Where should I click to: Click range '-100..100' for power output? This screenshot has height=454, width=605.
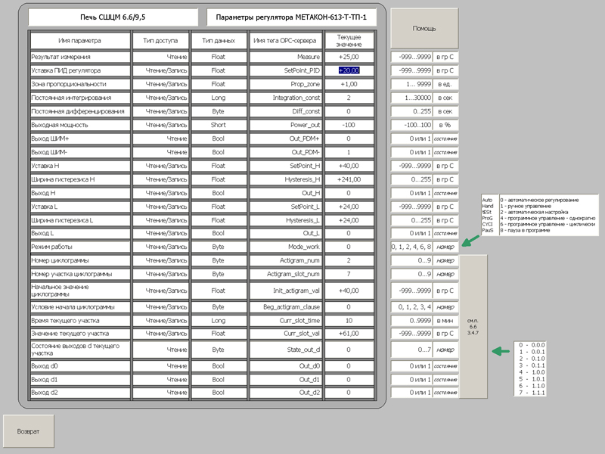(411, 125)
